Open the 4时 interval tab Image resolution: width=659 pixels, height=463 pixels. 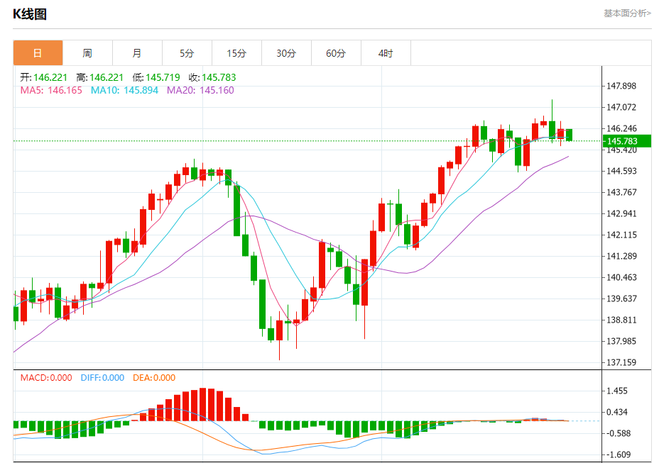click(x=386, y=53)
